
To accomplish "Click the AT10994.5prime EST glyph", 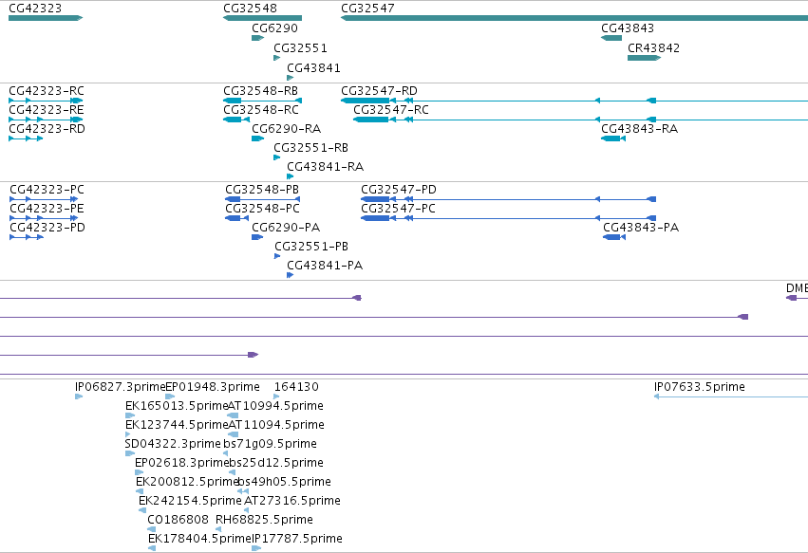I will (233, 415).
